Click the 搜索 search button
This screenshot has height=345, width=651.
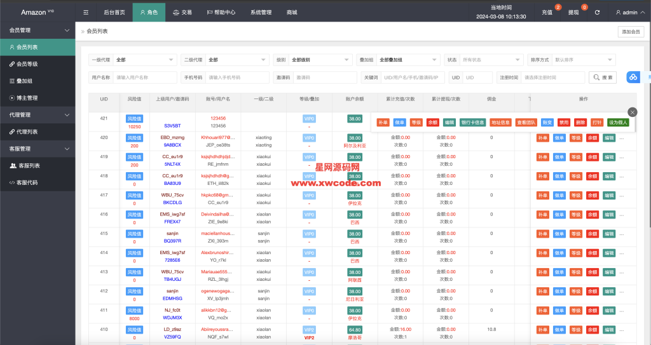[603, 77]
